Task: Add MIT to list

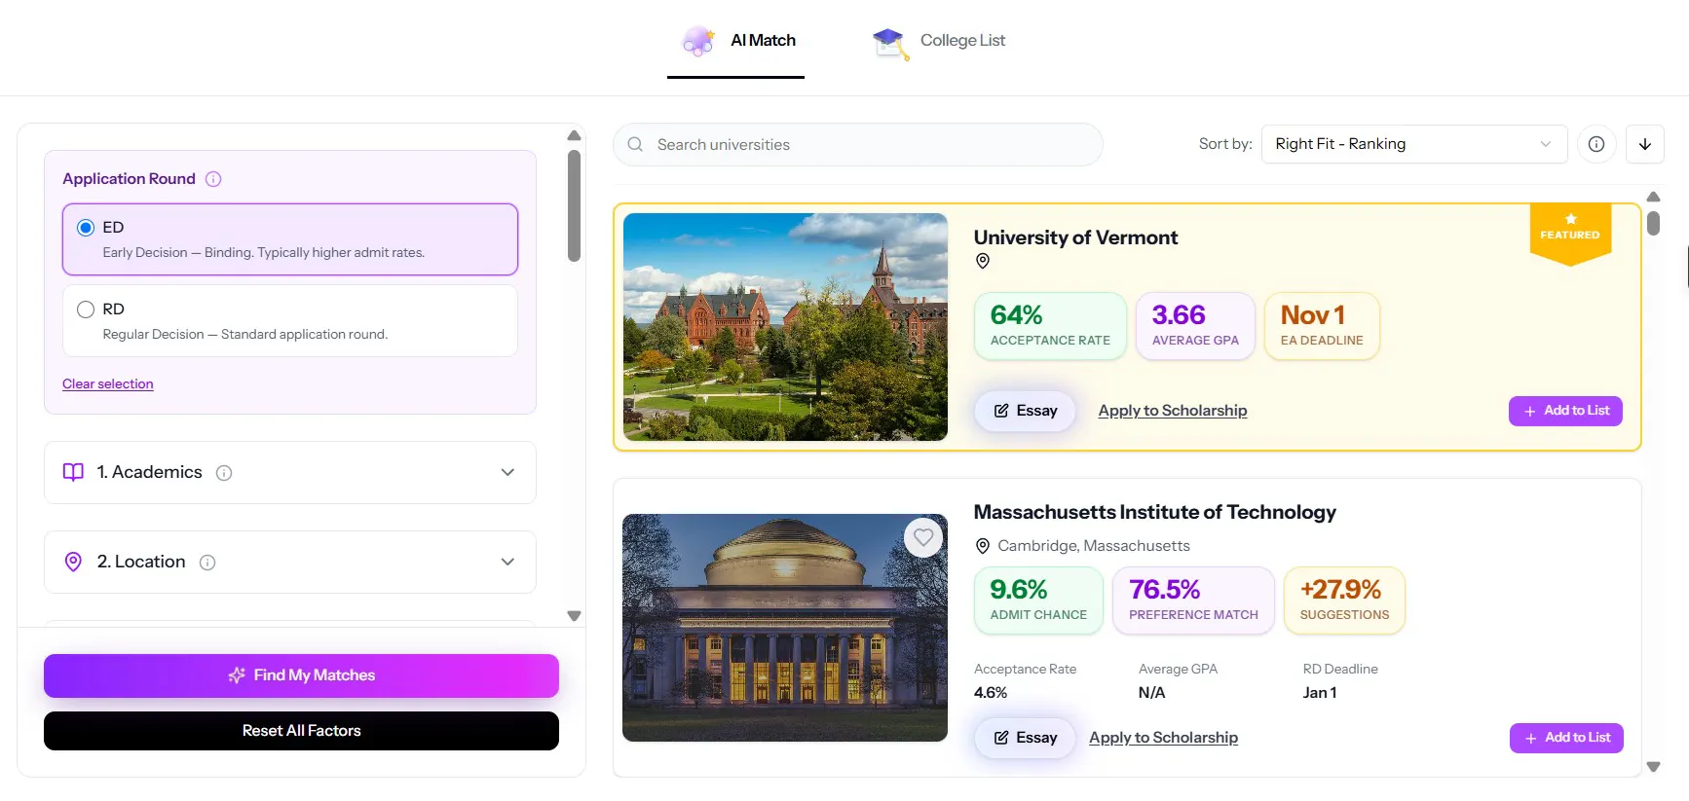Action: coord(1566,738)
